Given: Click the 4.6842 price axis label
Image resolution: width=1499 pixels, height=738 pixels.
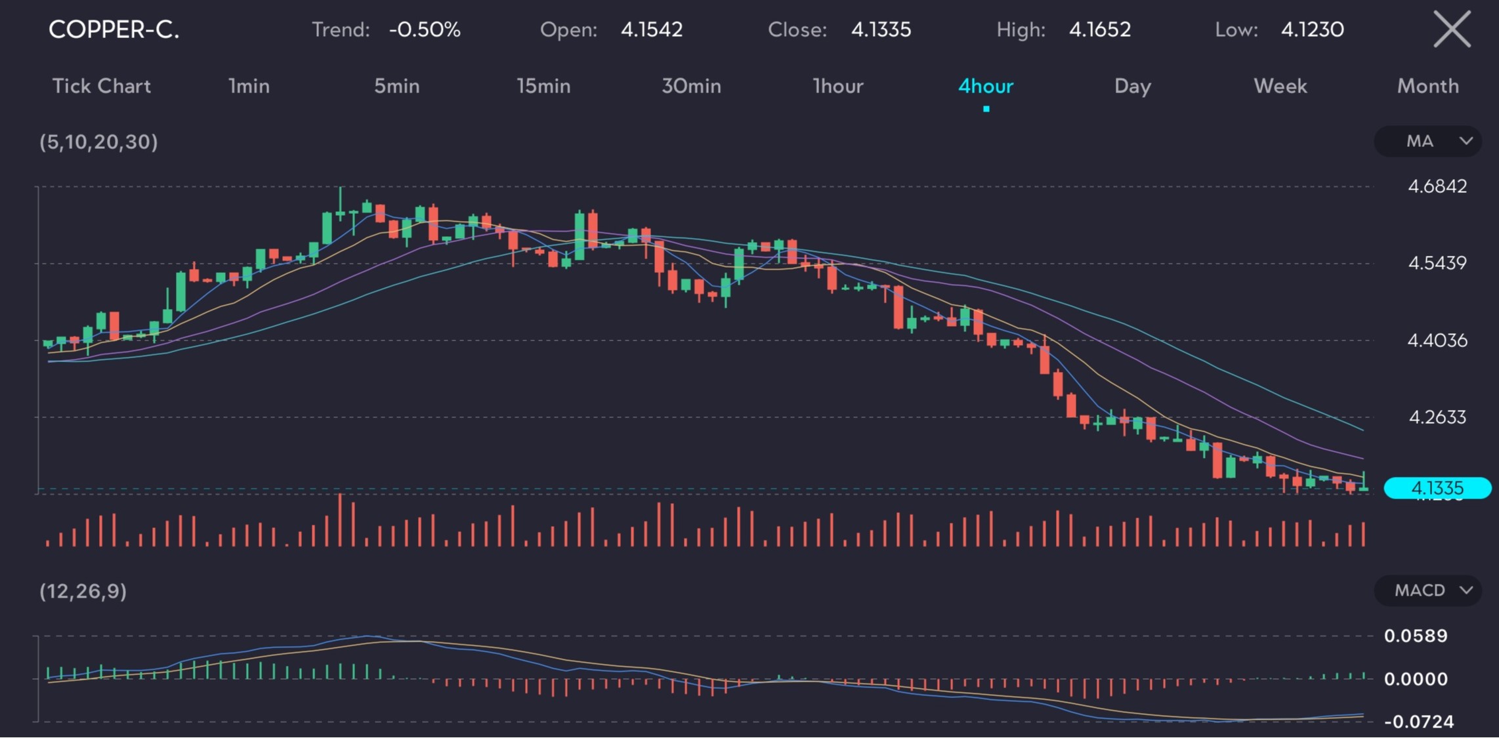Looking at the screenshot, I should coord(1437,186).
